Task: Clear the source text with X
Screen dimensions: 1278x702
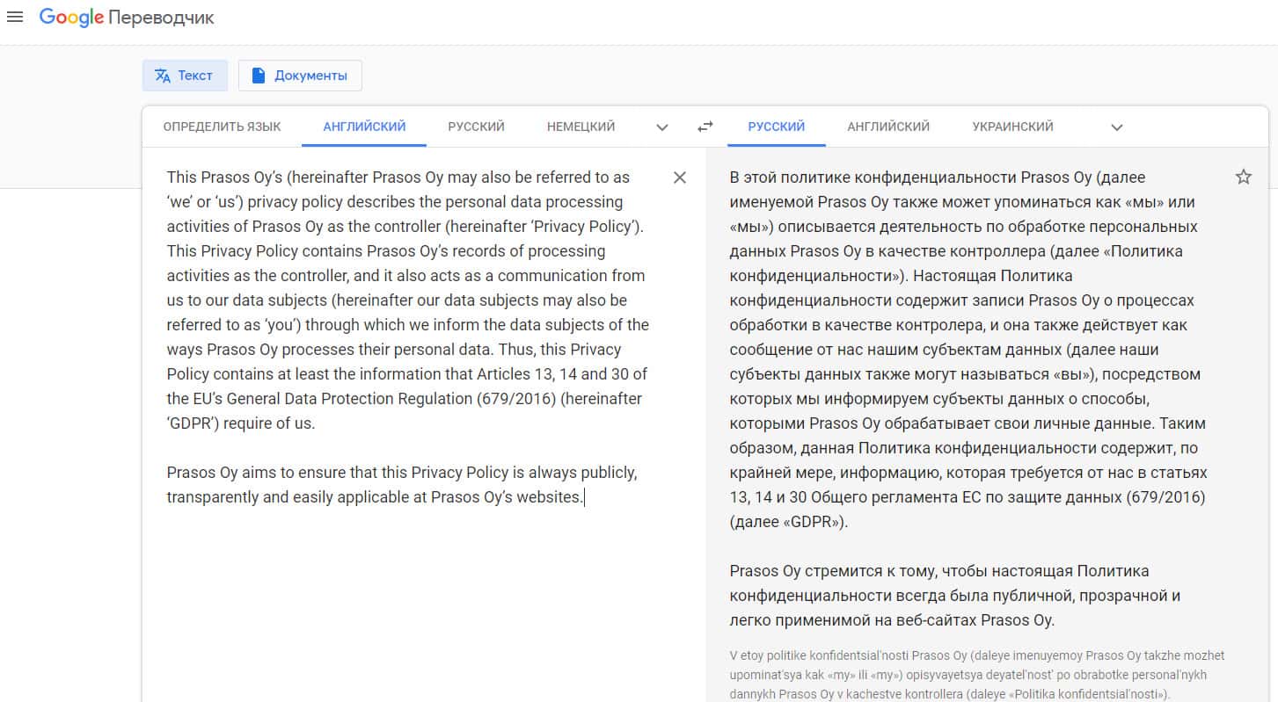Action: click(679, 177)
